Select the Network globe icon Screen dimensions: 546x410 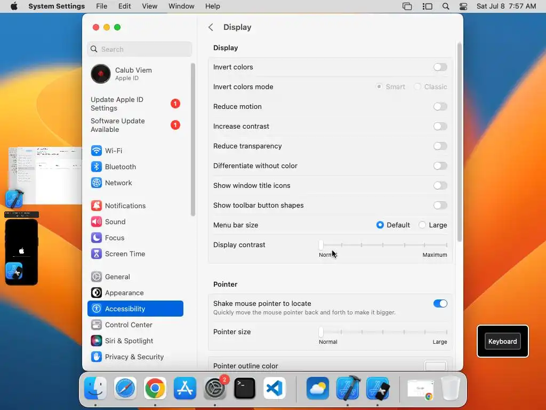click(x=96, y=183)
